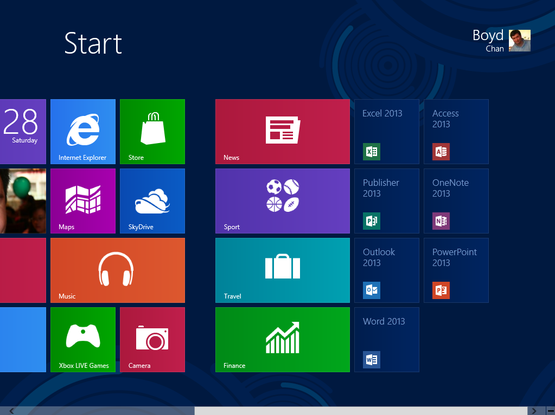The width and height of the screenshot is (555, 415).
Task: Launch the Music headphones tile
Action: (x=118, y=270)
